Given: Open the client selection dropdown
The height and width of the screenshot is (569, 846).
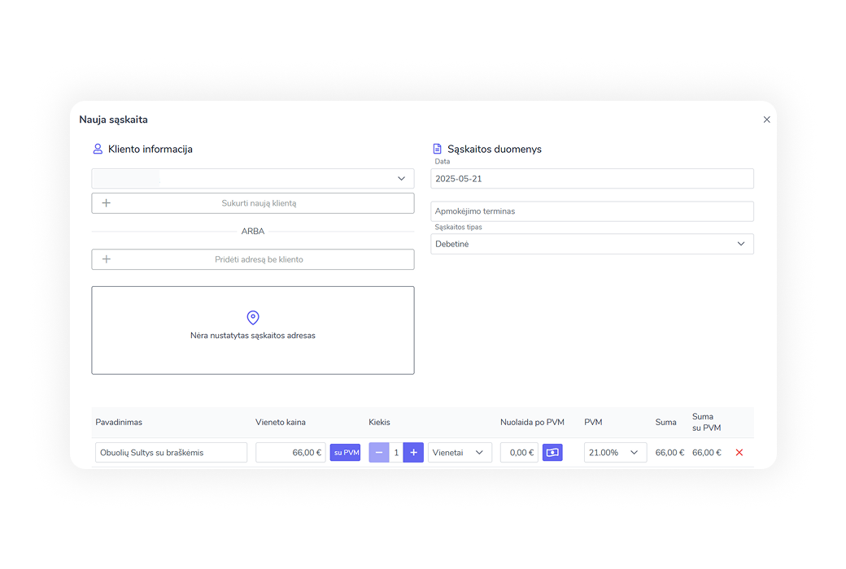Looking at the screenshot, I should click(253, 179).
